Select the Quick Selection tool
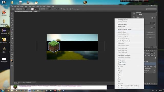Screen dimensions: 164x92 (x=12, y=21)
